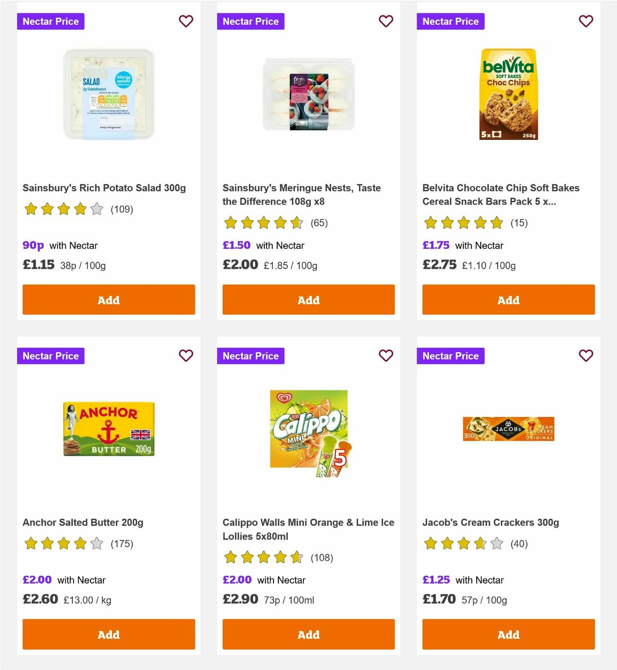Click the Belvita five-star rating
Image resolution: width=617 pixels, height=670 pixels.
coord(463,223)
